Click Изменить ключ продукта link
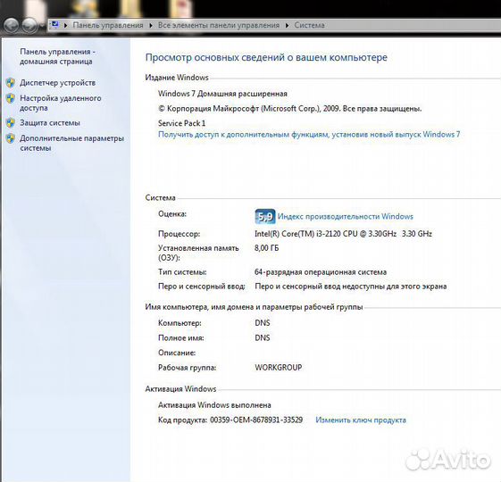Viewport: 501px width, 482px height. (x=361, y=420)
